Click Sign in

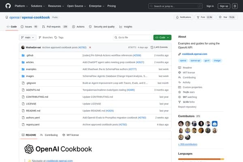tap(210, 6)
